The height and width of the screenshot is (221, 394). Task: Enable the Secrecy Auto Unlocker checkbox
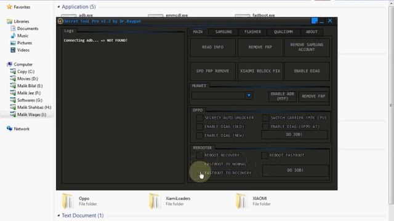tap(199, 118)
